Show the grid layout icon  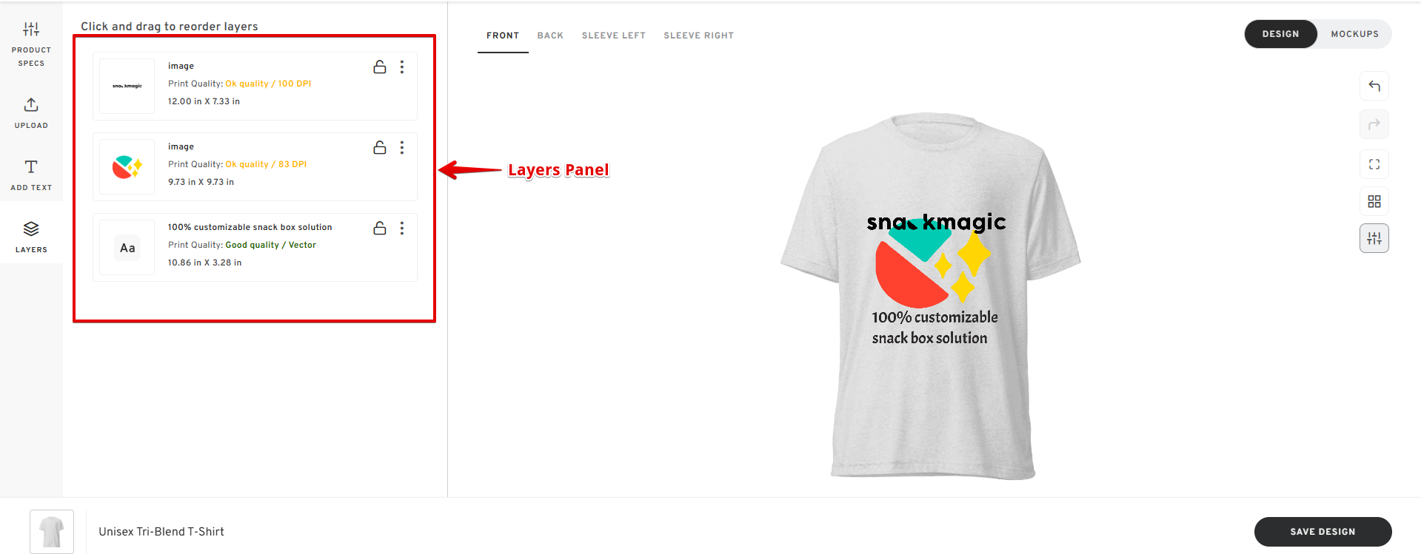(x=1374, y=201)
